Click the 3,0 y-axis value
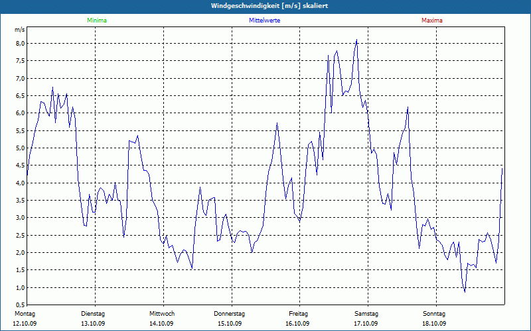Screen dimensions: 531x331 pos(20,218)
